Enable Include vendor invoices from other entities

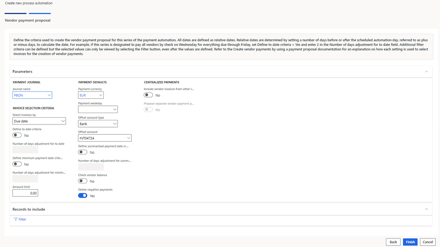148,95
